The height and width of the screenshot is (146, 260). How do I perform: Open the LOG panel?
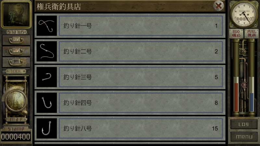(x=244, y=124)
